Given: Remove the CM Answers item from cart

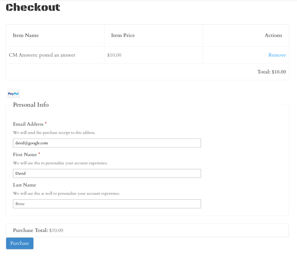Looking at the screenshot, I should point(277,55).
